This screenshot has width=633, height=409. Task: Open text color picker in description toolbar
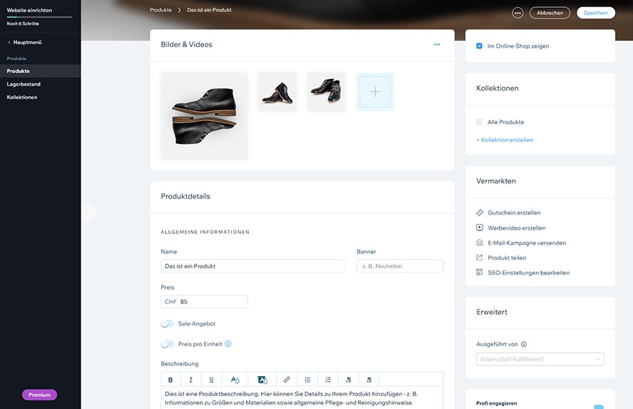[235, 380]
